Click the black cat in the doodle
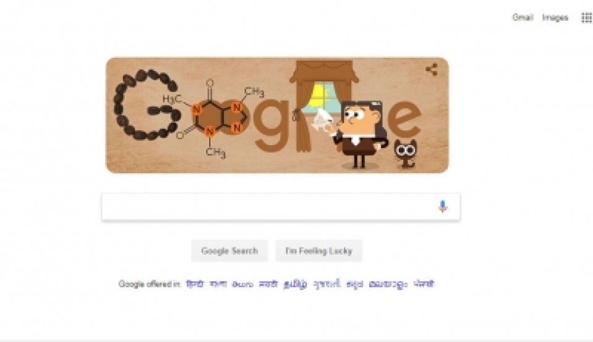Screen dimensions: 593x342 click(x=406, y=153)
